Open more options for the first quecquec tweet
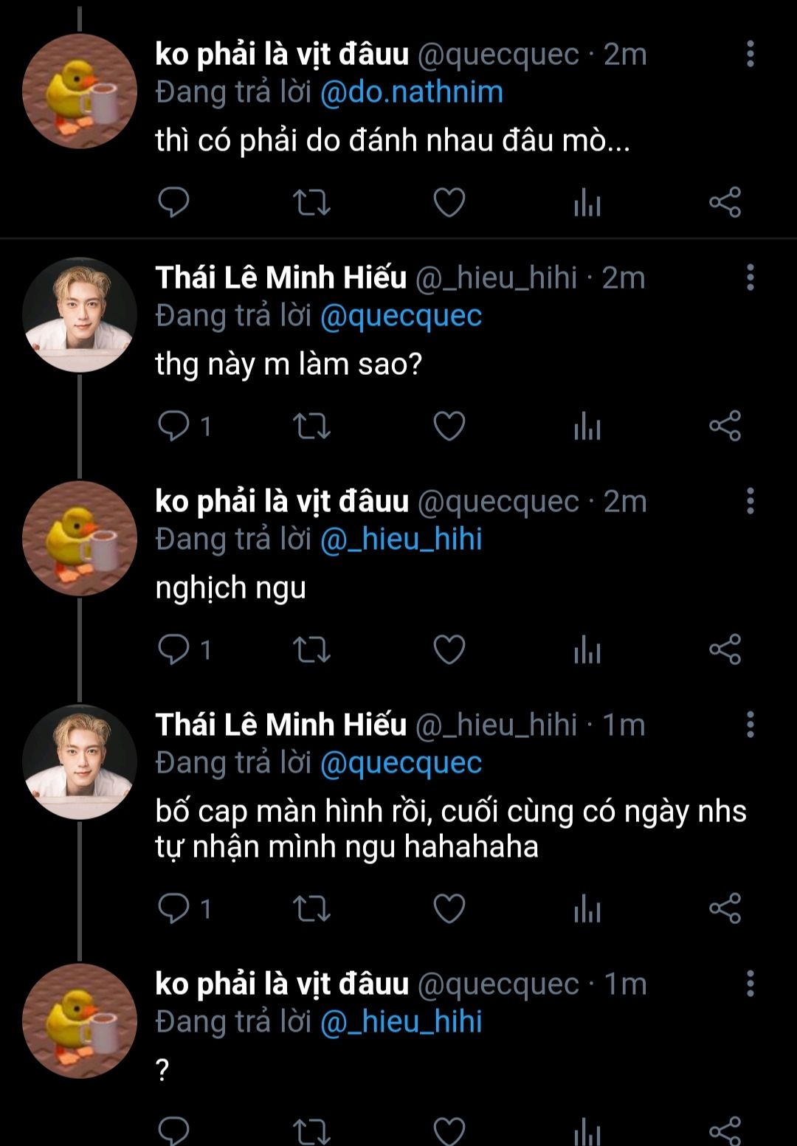 (x=750, y=54)
